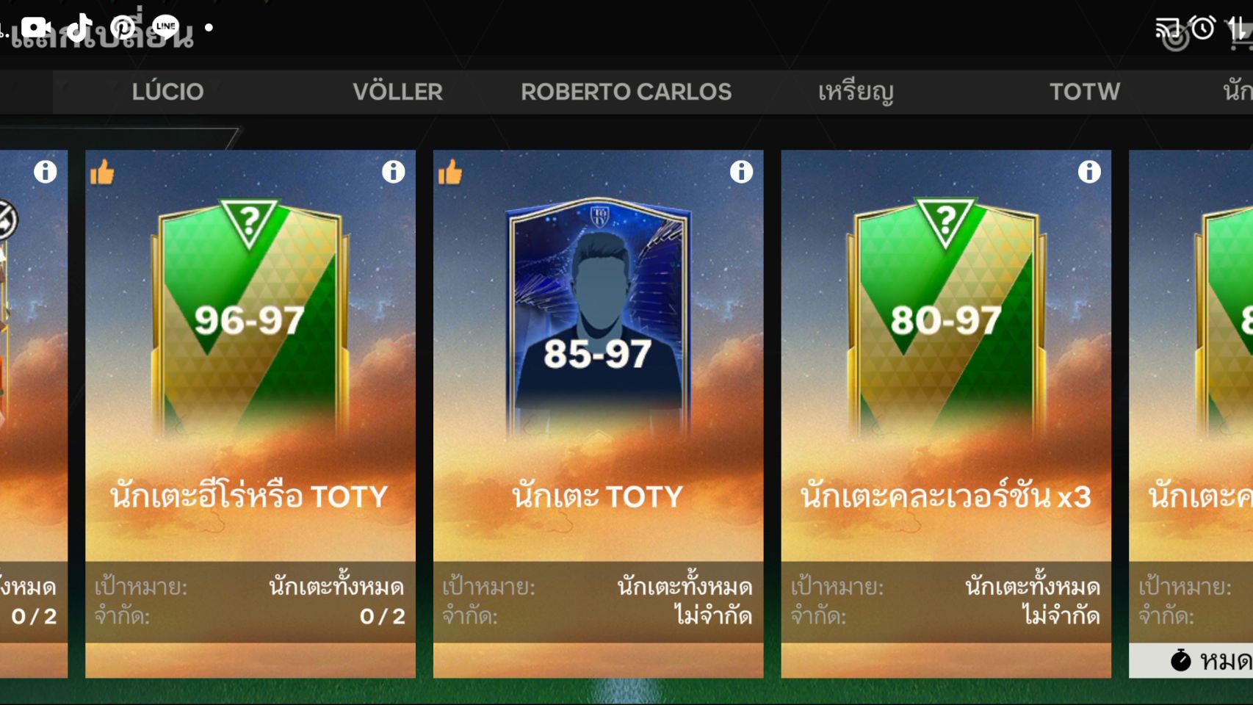Image resolution: width=1253 pixels, height=705 pixels.
Task: Tap the cast icon in status bar
Action: (x=1167, y=29)
